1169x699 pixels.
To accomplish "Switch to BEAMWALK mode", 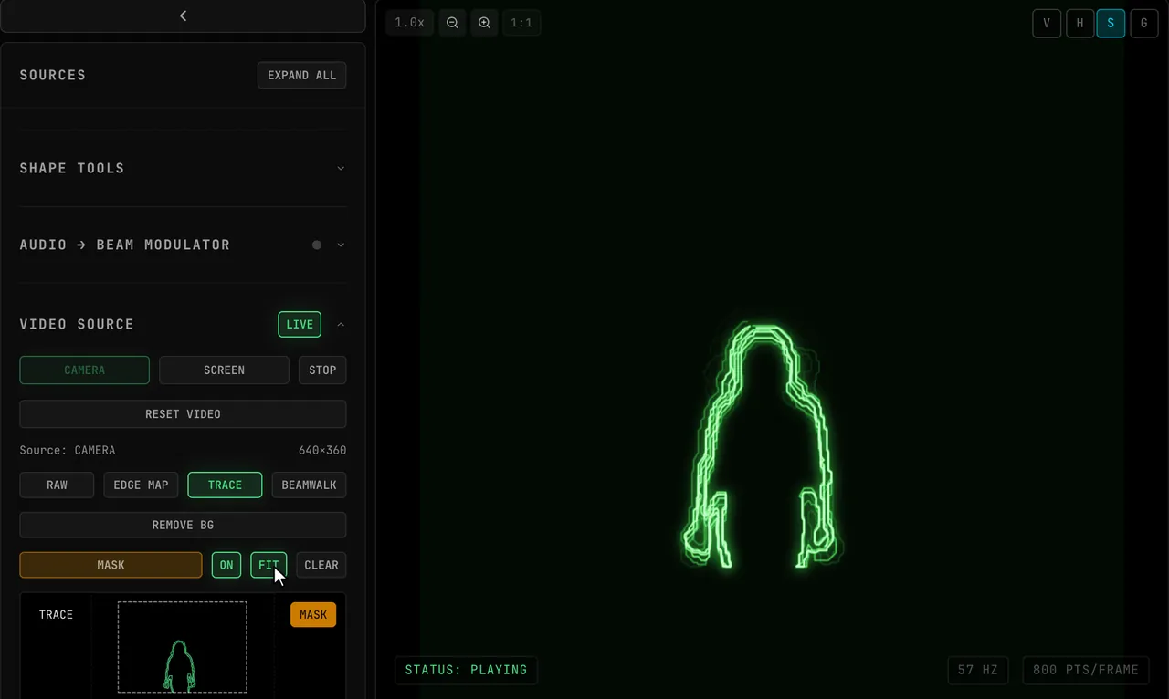I will pyautogui.click(x=309, y=485).
